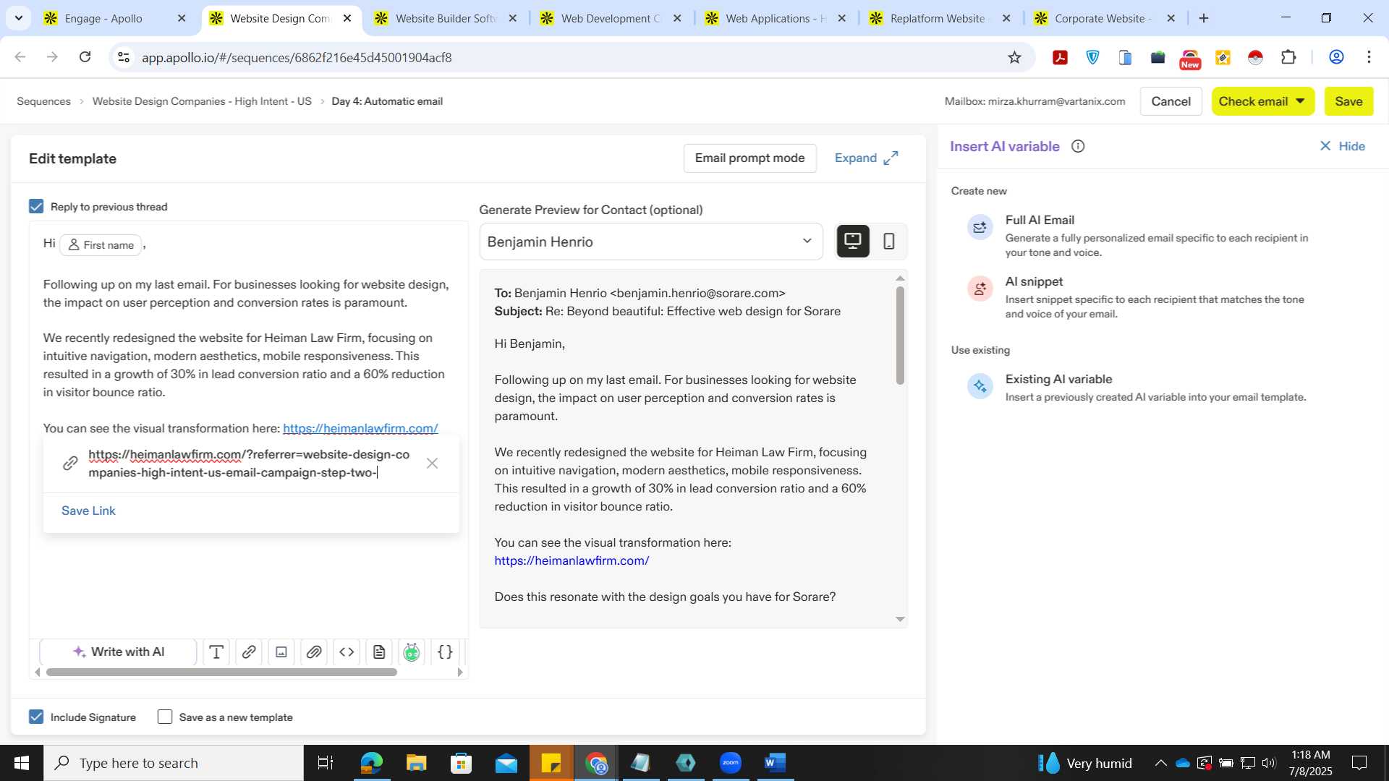The width and height of the screenshot is (1389, 781).
Task: Click the Write with AI button
Action: [119, 652]
